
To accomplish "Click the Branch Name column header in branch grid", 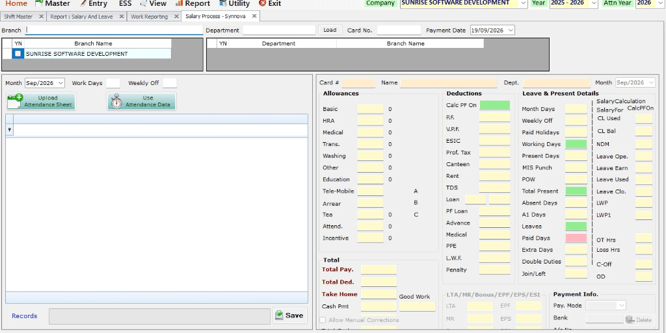I will 98,43.
